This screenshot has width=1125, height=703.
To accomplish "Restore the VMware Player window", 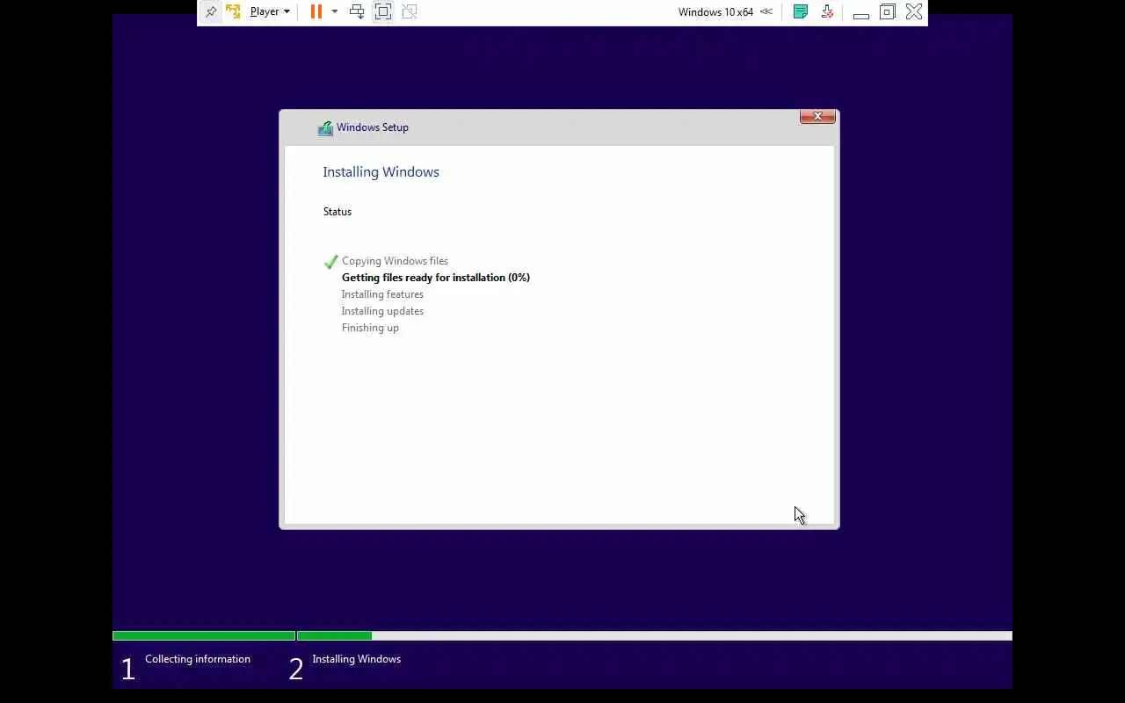I will coord(888,11).
